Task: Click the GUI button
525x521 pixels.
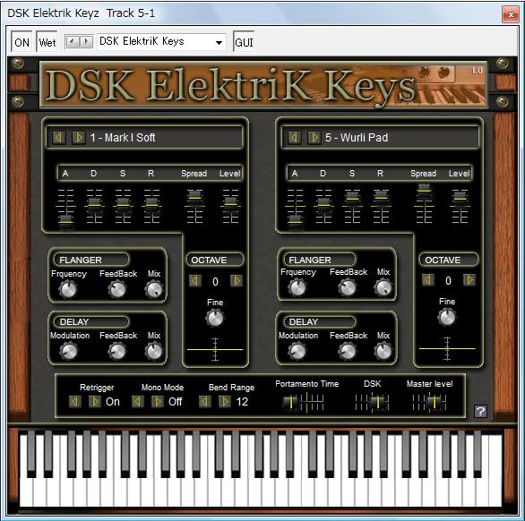Action: coord(244,42)
